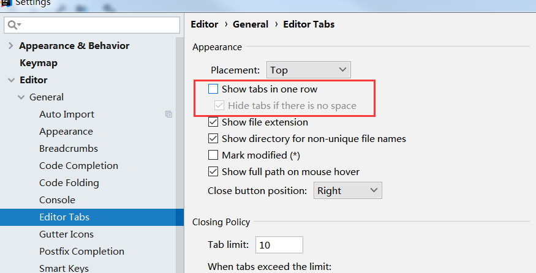Viewport: 536px width, 273px height.
Task: Open Code Completion settings page
Action: 78,165
